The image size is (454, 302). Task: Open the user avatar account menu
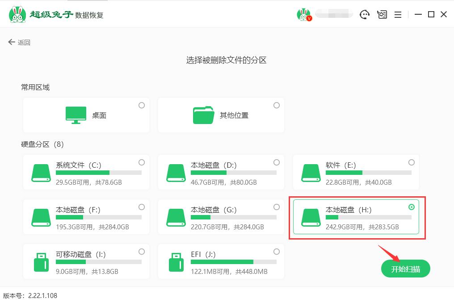304,14
